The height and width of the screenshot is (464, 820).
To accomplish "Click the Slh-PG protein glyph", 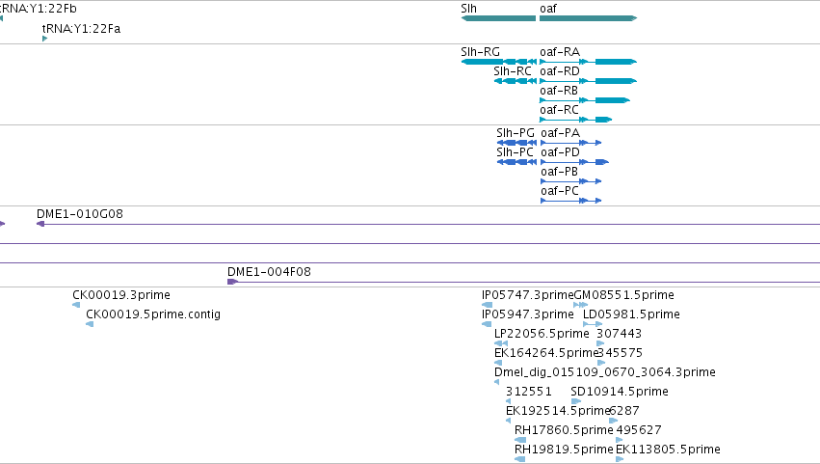I will tap(516, 143).
